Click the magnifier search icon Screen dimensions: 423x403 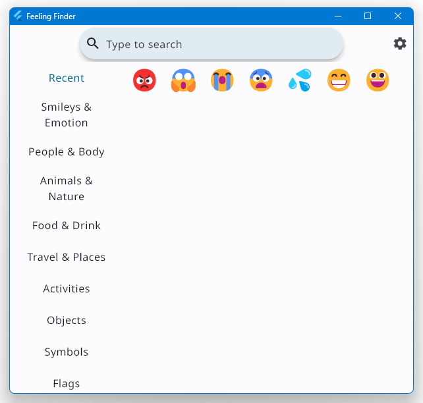point(92,43)
